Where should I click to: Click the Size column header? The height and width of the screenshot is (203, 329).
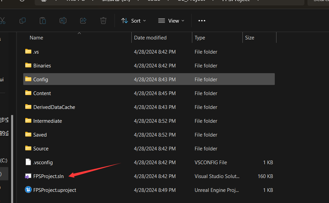[250, 38]
